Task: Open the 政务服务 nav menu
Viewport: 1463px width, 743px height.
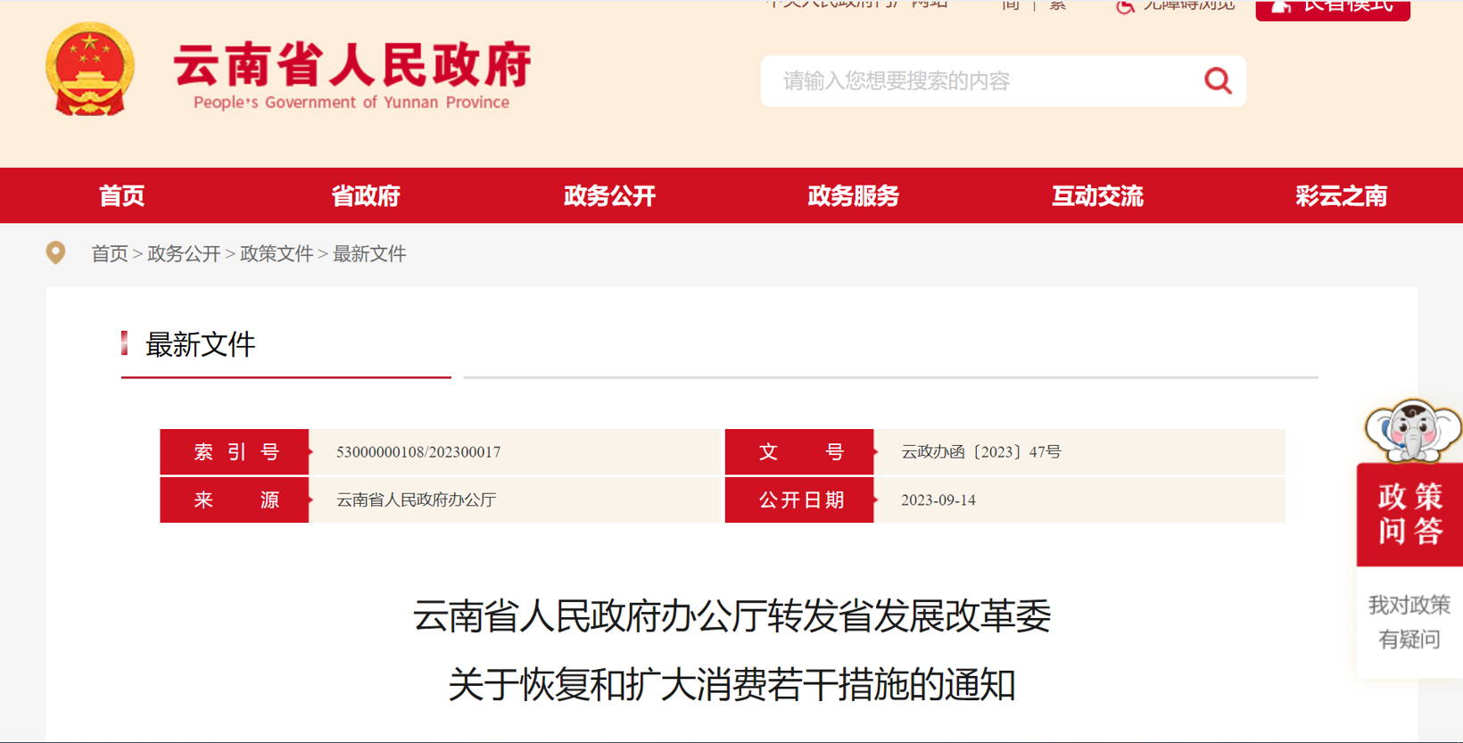Action: point(853,196)
